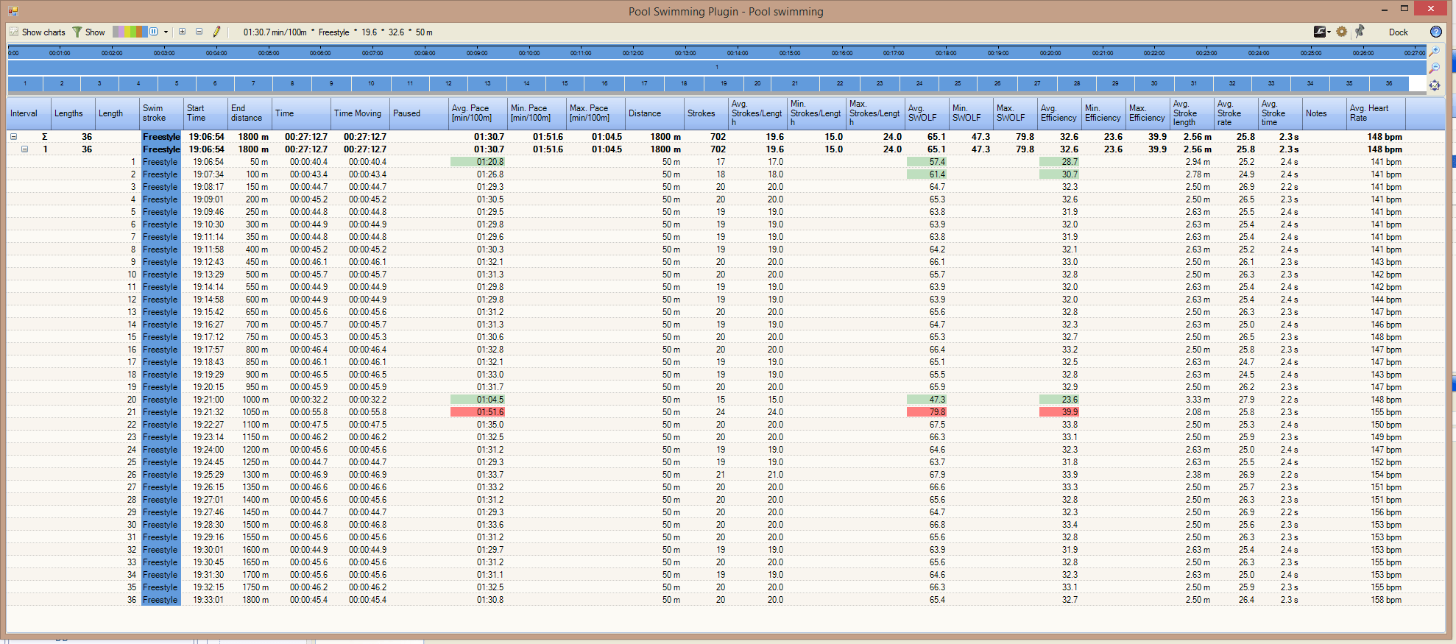
Task: Click the app icon in the title bar
Action: pyautogui.click(x=13, y=11)
